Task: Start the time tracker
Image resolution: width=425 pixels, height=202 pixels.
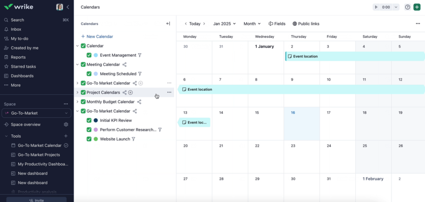Action: [x=376, y=7]
